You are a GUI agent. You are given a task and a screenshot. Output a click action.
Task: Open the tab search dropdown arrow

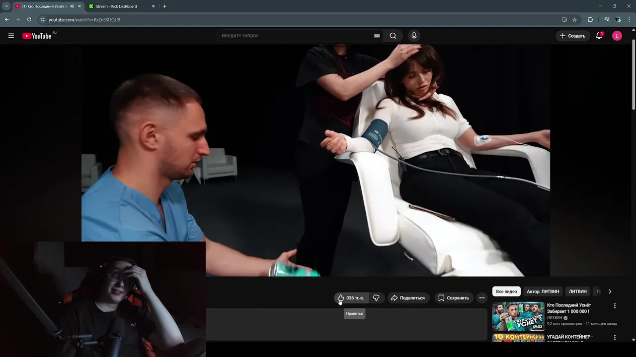(x=6, y=6)
